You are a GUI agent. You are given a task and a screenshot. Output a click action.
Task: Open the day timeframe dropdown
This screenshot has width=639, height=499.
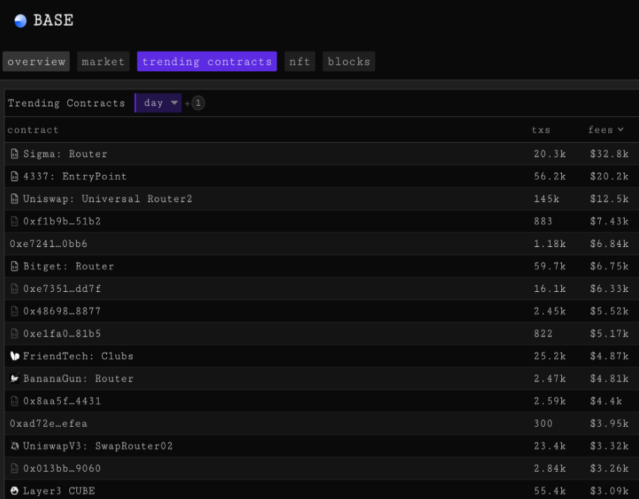point(158,103)
